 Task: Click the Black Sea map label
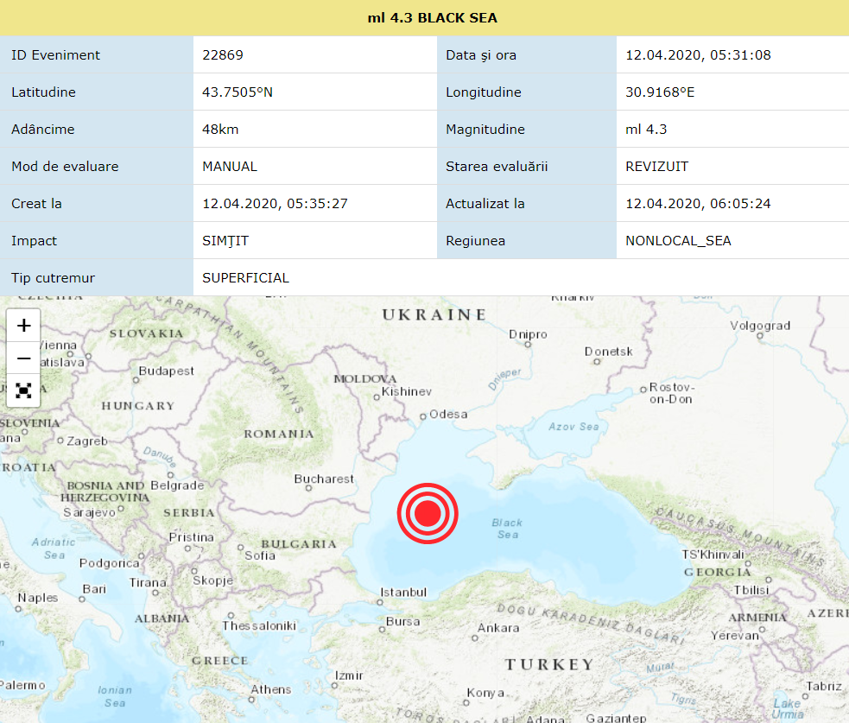coord(507,529)
